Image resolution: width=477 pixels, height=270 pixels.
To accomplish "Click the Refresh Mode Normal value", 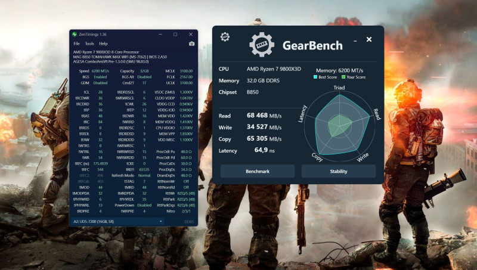I will [144, 175].
